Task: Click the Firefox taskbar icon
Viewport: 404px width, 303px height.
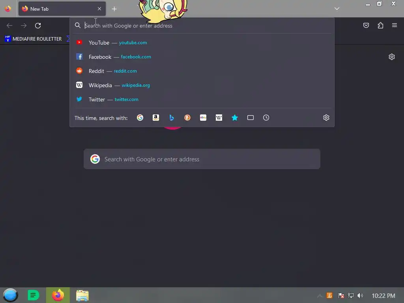Action: coord(58,295)
